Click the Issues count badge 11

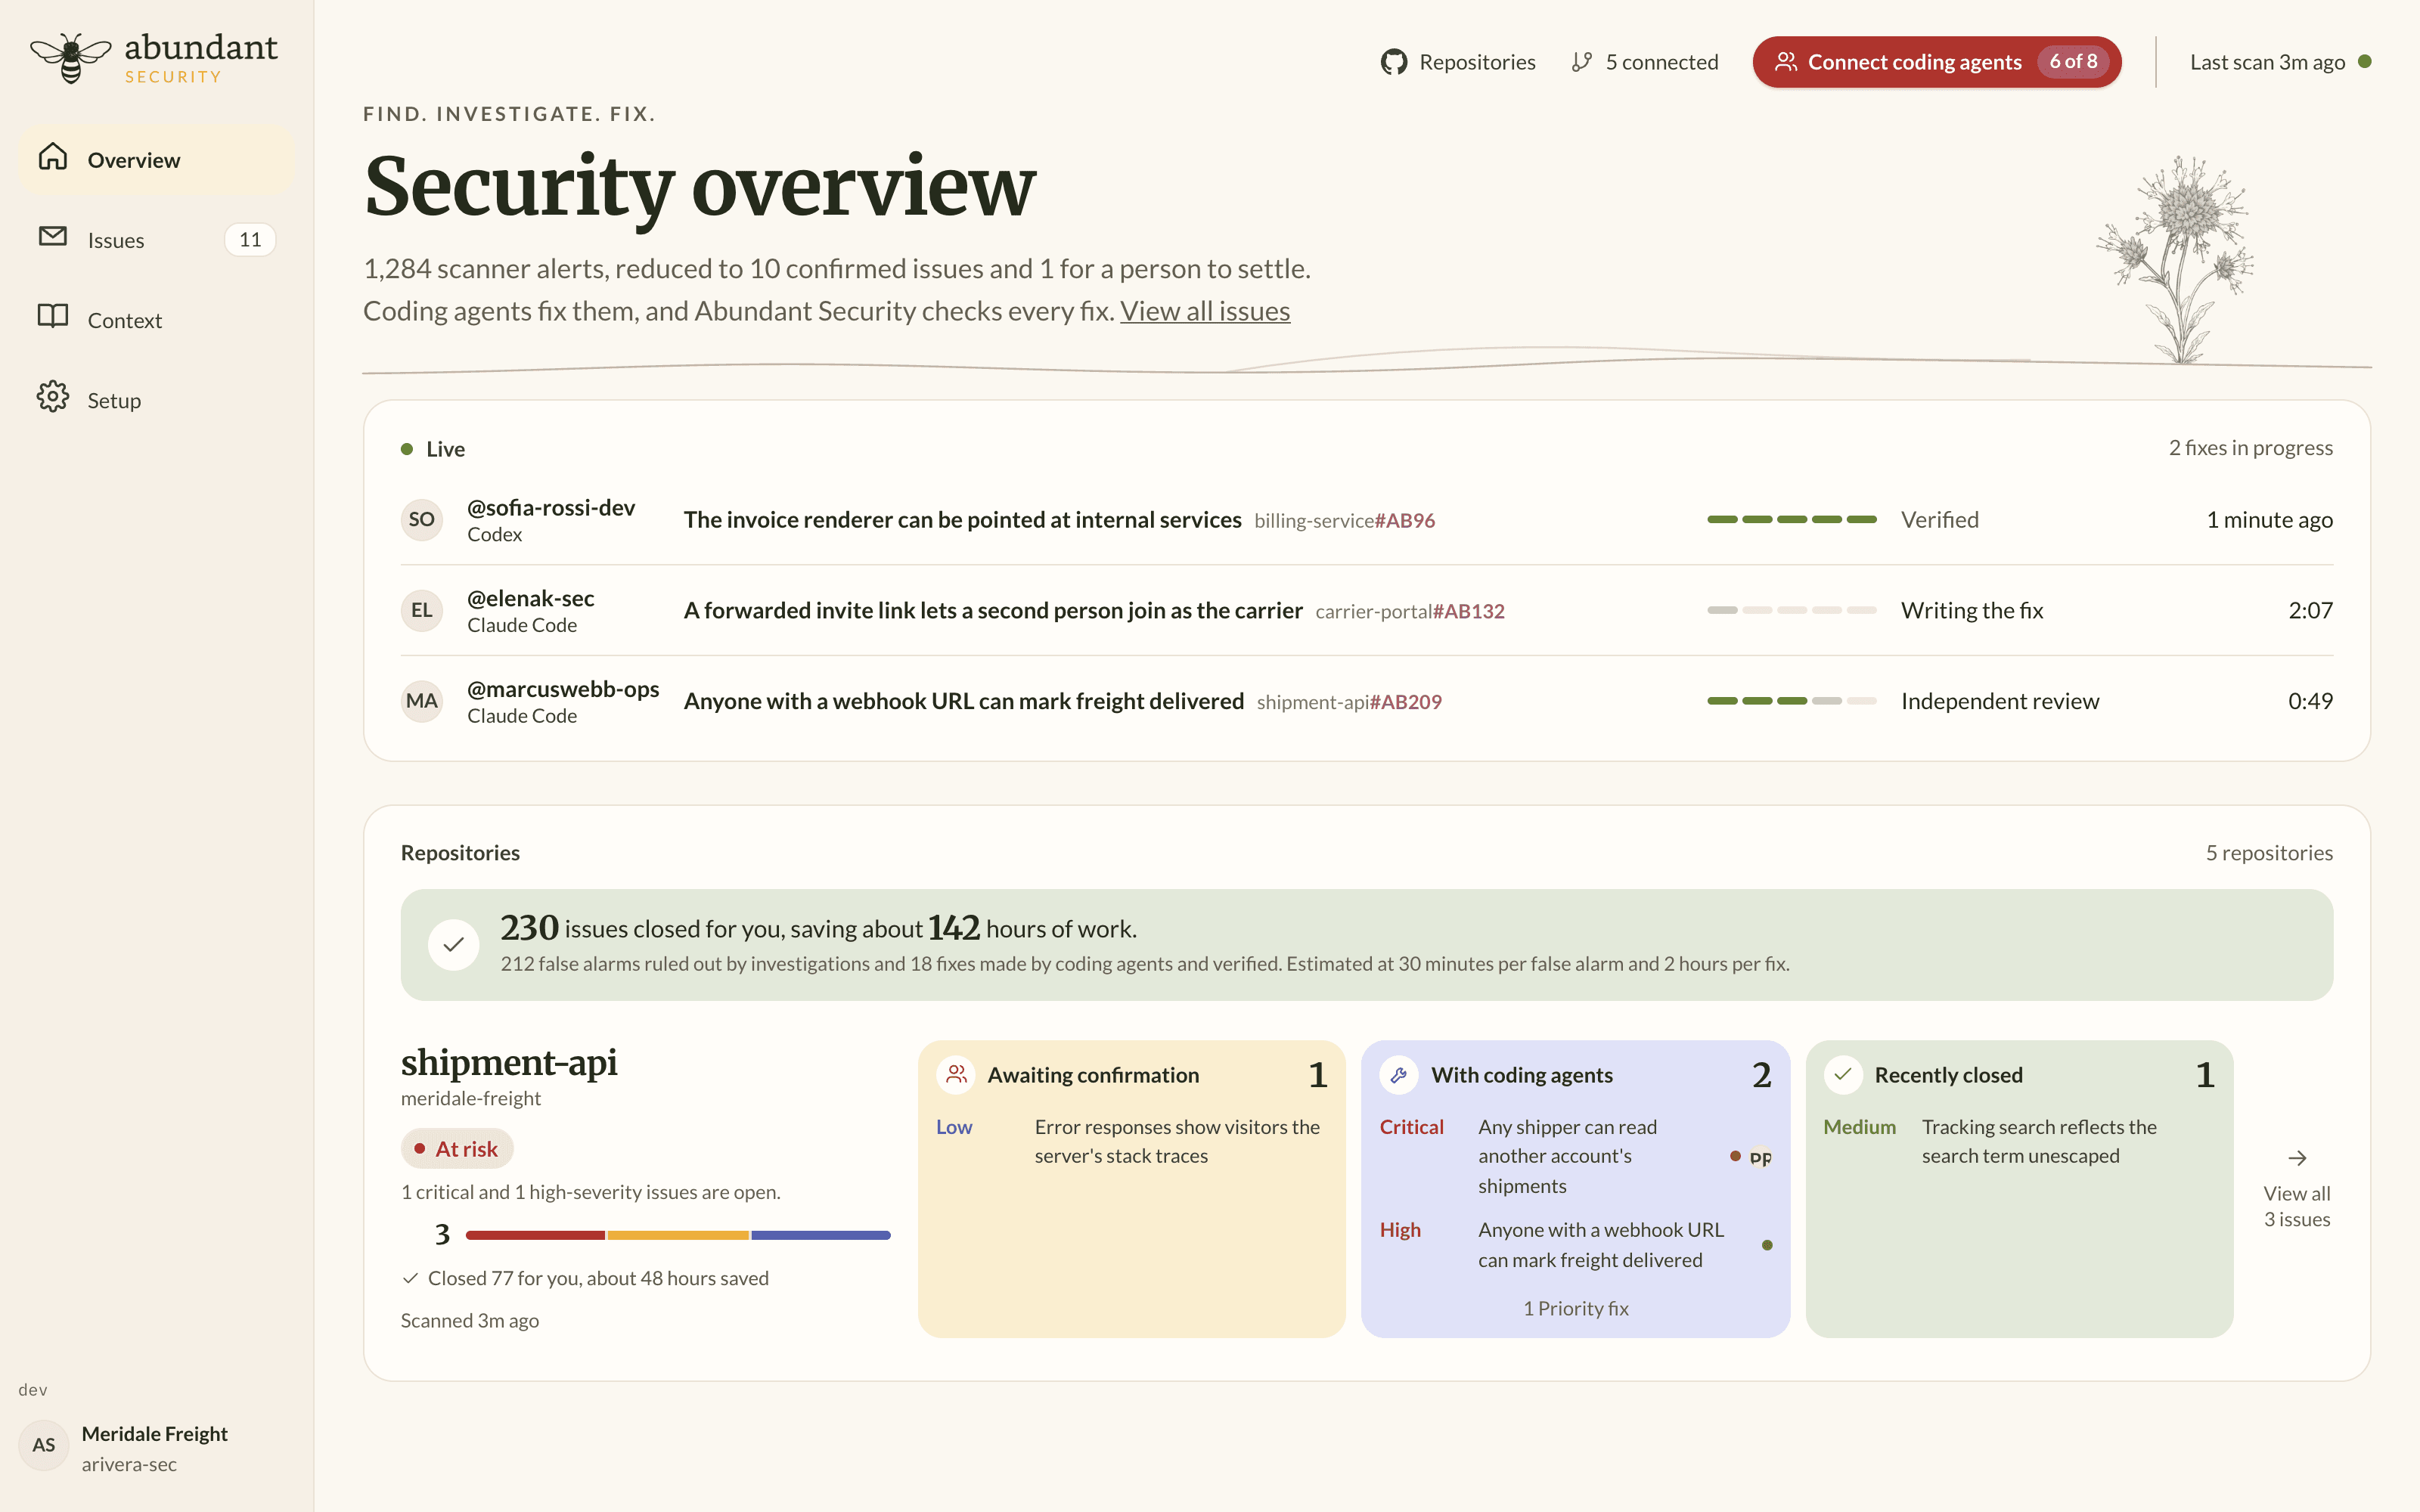[x=250, y=240]
